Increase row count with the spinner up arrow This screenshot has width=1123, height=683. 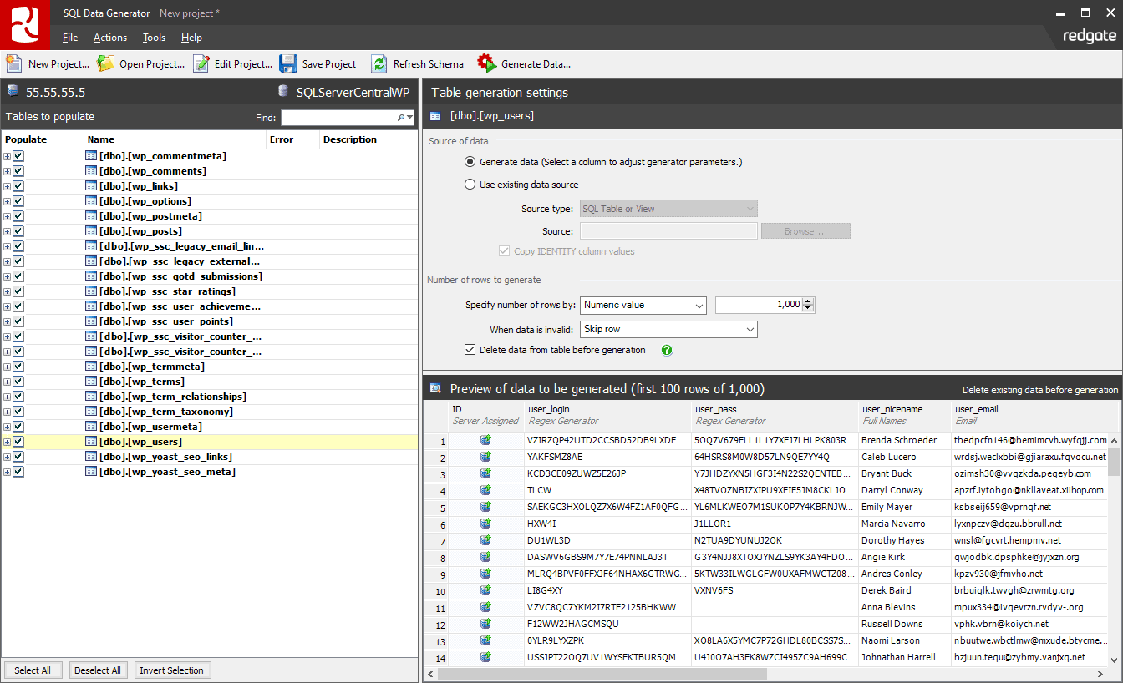click(807, 301)
